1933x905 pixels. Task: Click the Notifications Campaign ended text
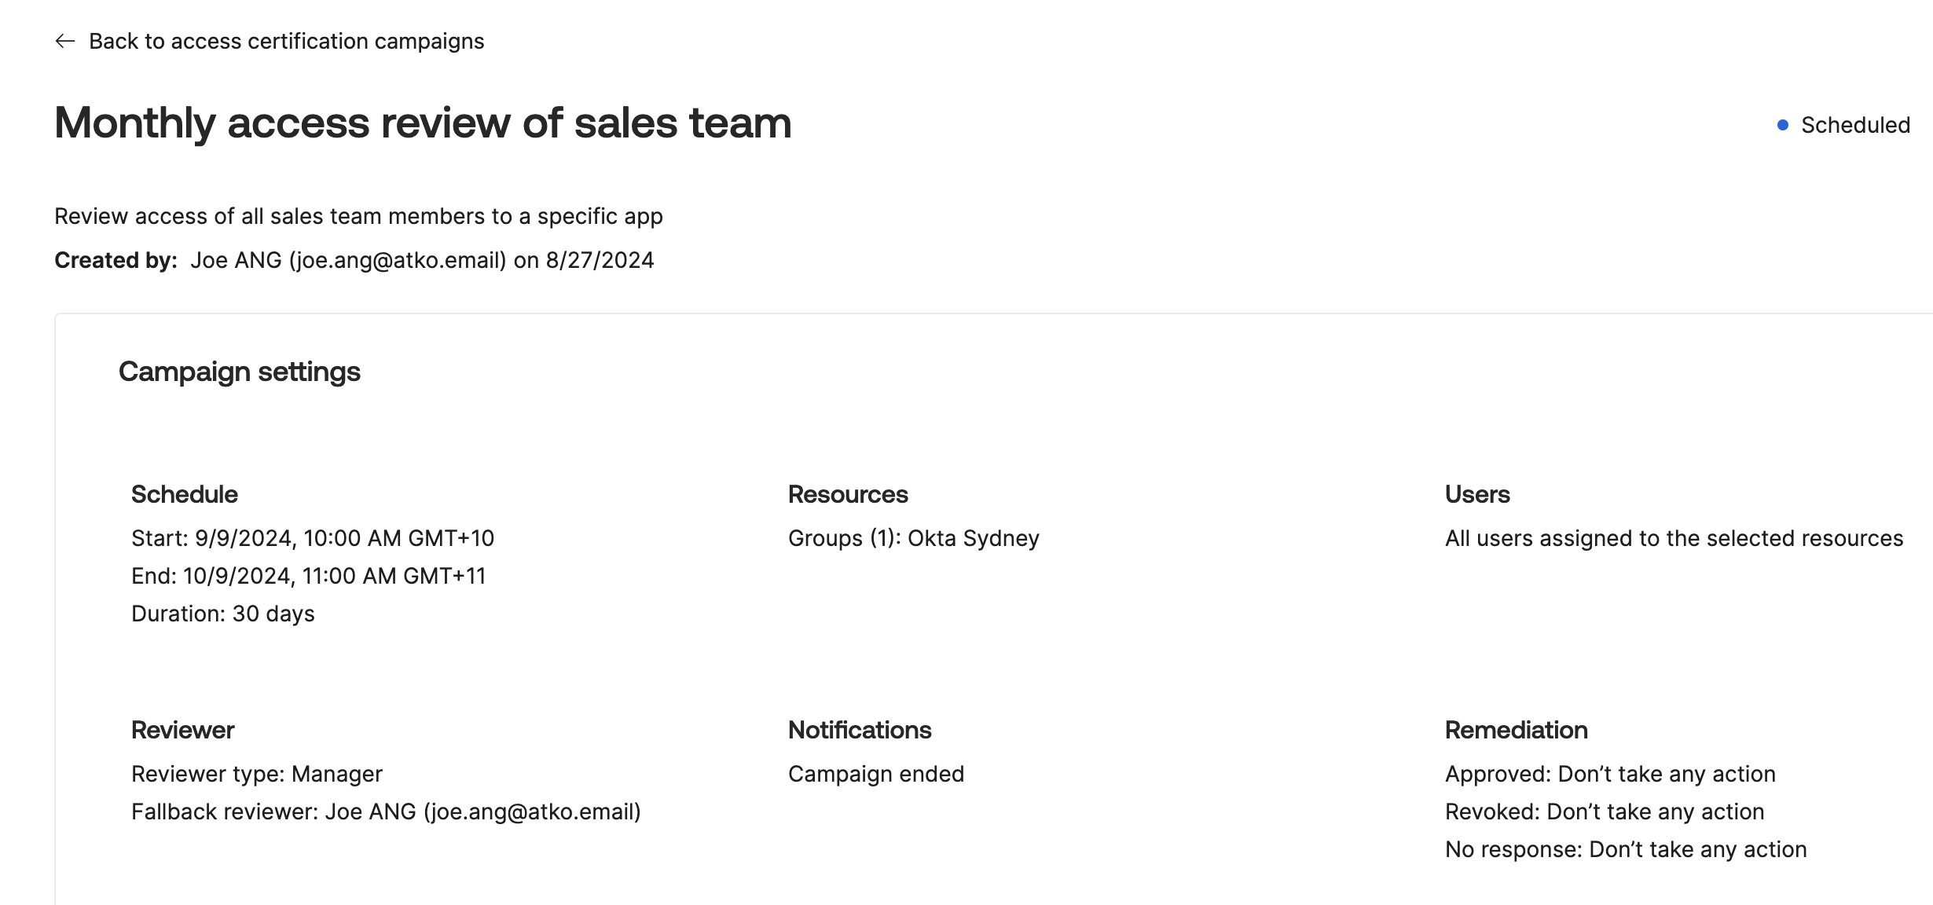(x=875, y=774)
